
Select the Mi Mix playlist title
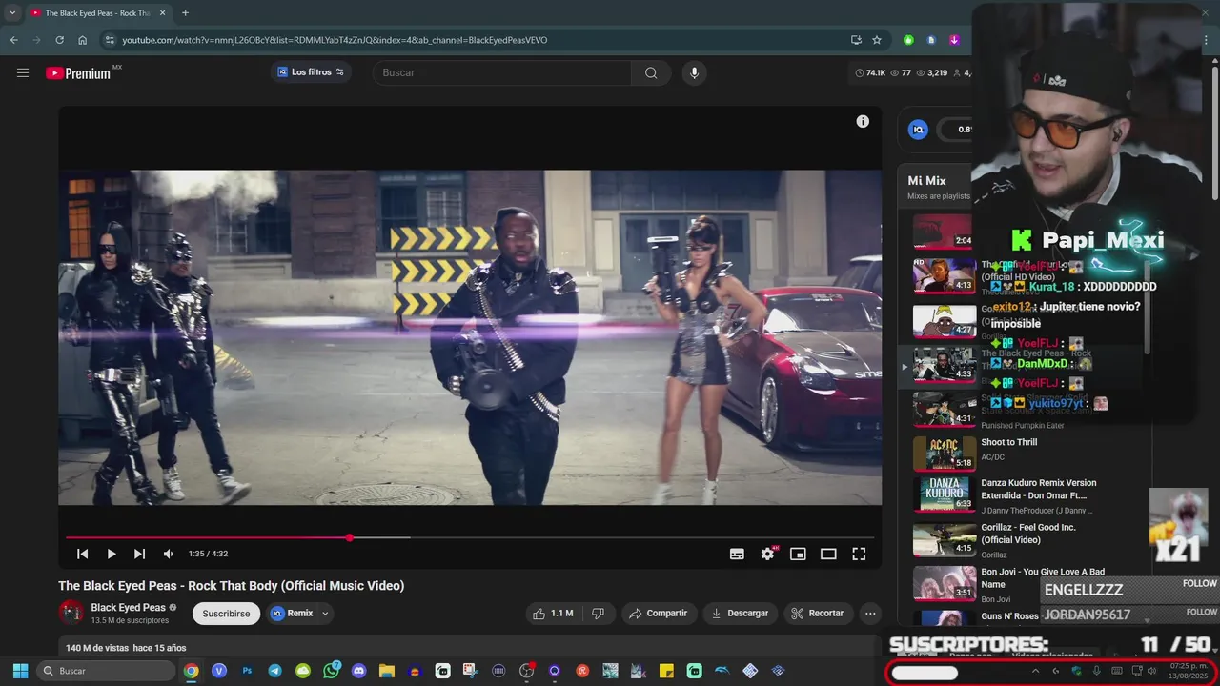point(926,181)
